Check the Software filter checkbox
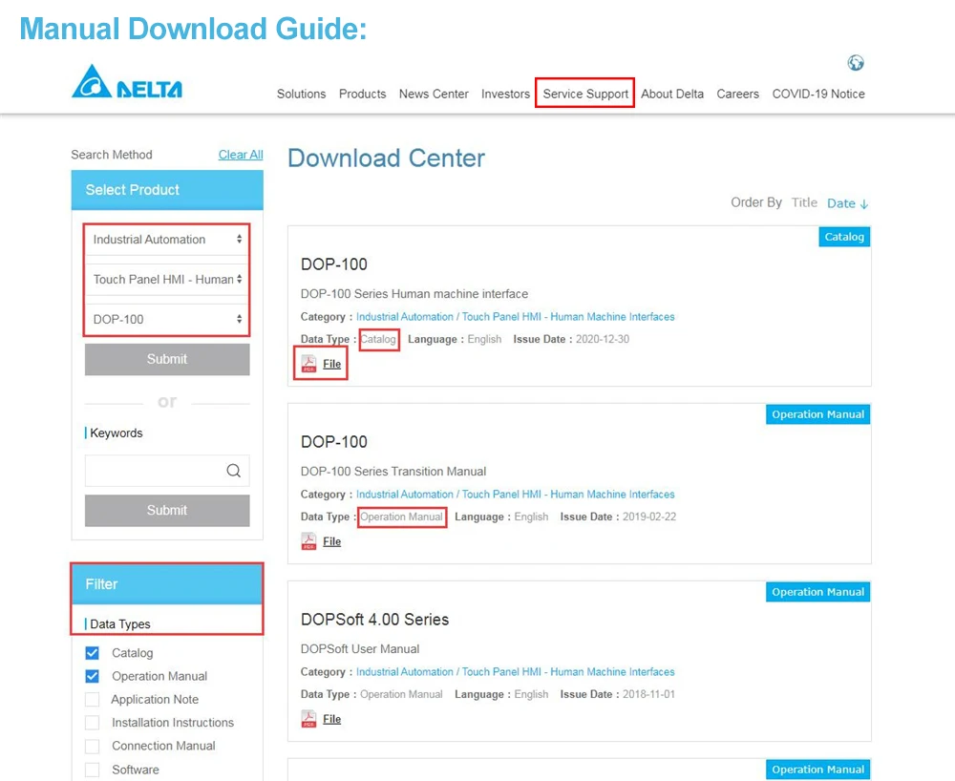Screen dimensions: 955x781 [x=92, y=770]
